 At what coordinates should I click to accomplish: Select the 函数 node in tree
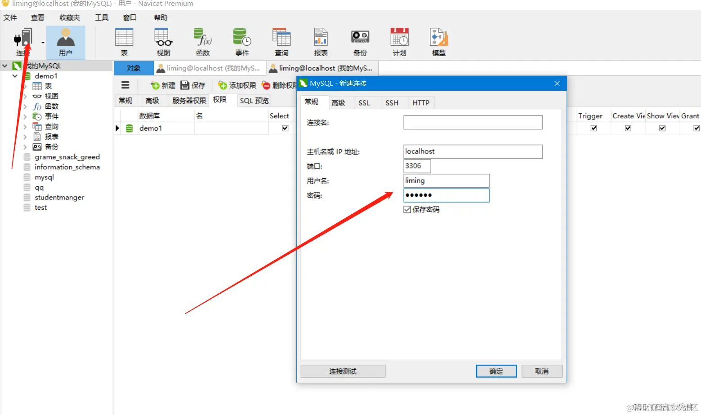click(45, 106)
